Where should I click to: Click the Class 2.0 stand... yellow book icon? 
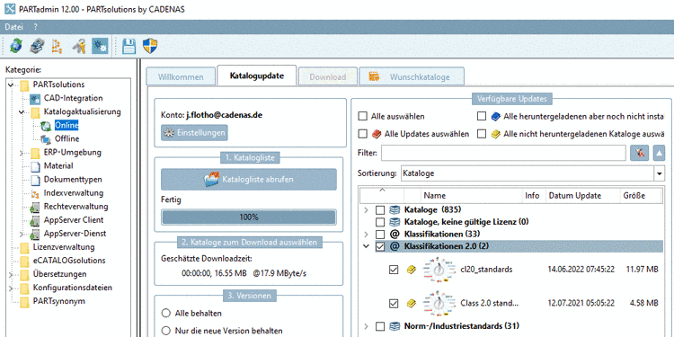point(412,304)
